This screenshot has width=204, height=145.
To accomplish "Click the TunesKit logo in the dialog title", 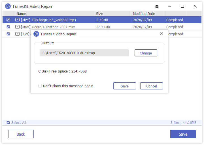I will pos(36,34).
